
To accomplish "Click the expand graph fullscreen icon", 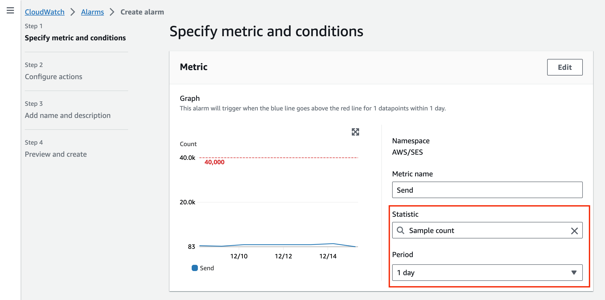I will point(356,132).
